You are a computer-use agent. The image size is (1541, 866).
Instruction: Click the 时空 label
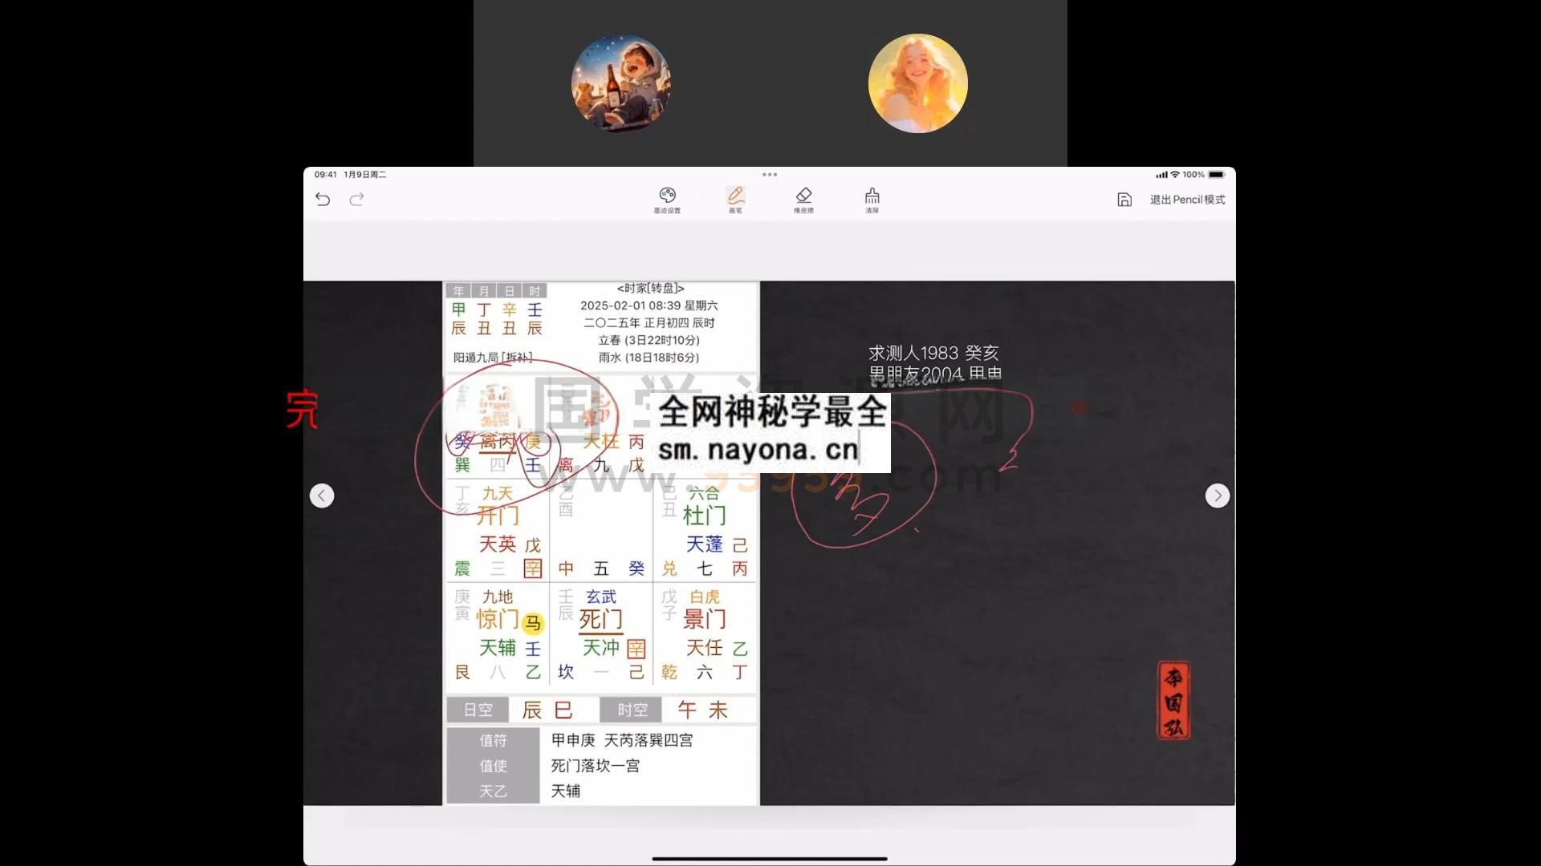pyautogui.click(x=632, y=710)
